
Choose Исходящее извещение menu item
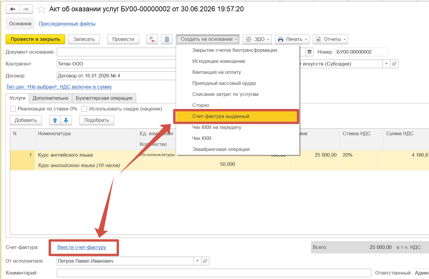[x=238, y=61]
